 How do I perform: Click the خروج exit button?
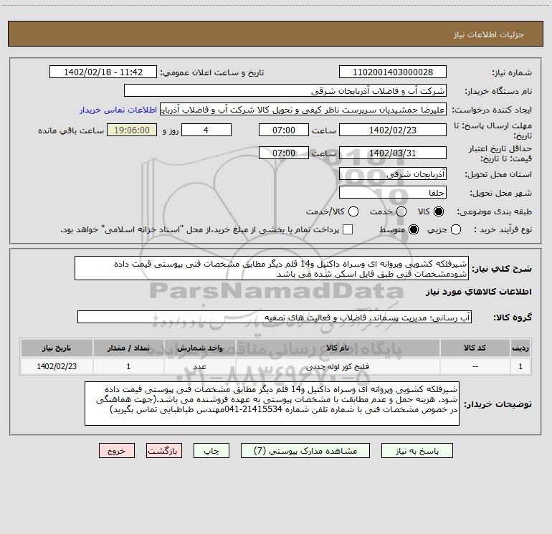(117, 451)
